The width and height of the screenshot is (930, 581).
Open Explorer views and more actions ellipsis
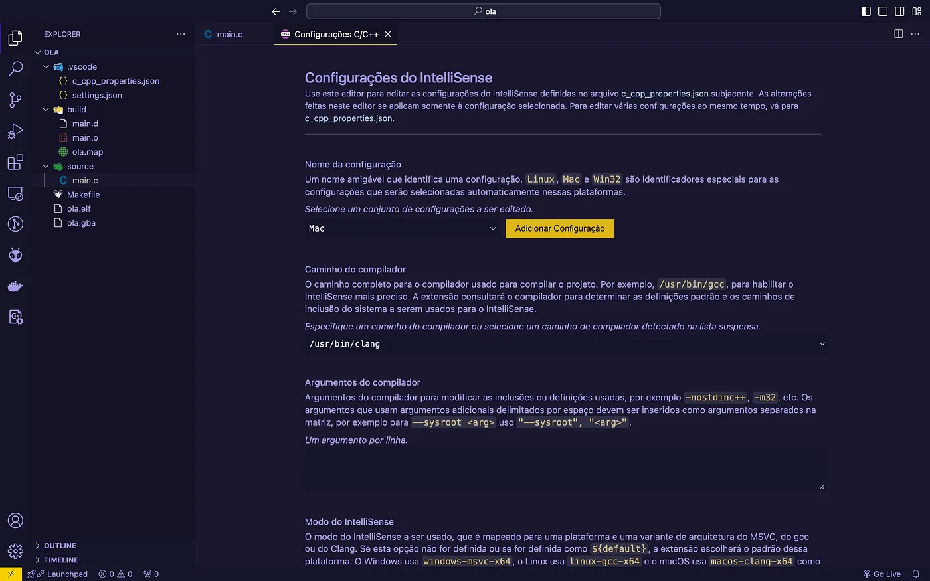181,34
